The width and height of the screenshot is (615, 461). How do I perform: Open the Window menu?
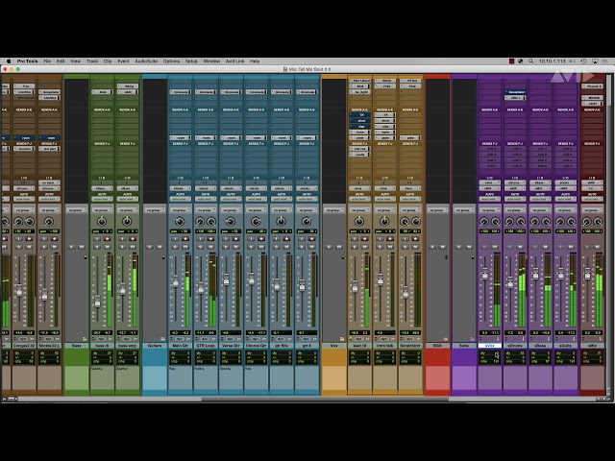click(211, 61)
